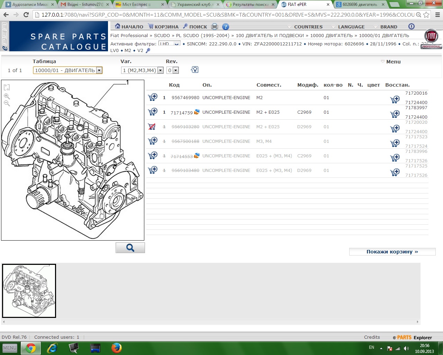
Task: Click the info icon next to BRAND
Action: [x=411, y=27]
